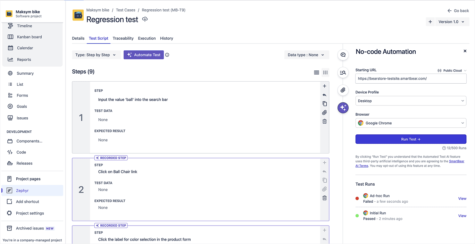This screenshot has width=475, height=244.
Task: Go to the project Summary
Action: 25,73
